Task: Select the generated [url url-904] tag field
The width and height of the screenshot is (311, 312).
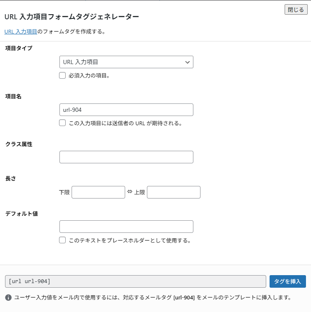Action: click(135, 281)
